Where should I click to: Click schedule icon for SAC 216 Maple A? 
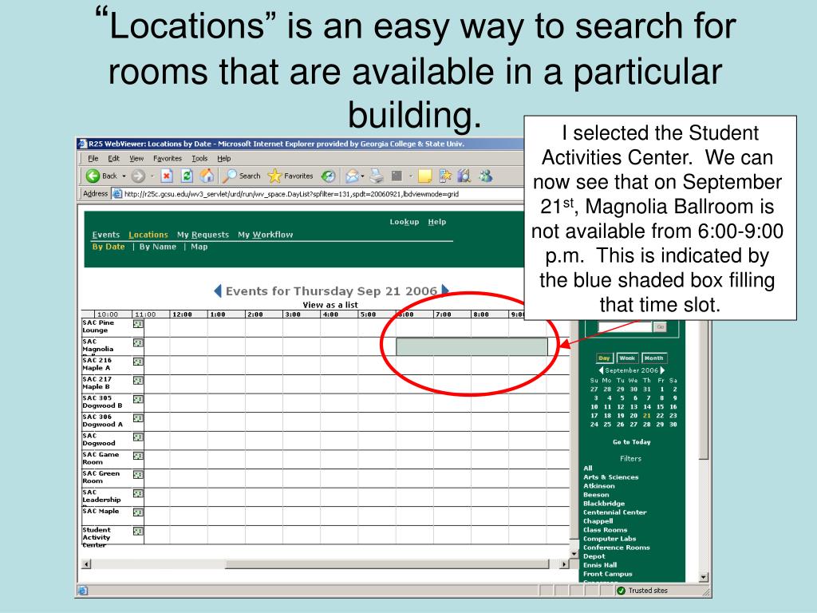[x=138, y=362]
